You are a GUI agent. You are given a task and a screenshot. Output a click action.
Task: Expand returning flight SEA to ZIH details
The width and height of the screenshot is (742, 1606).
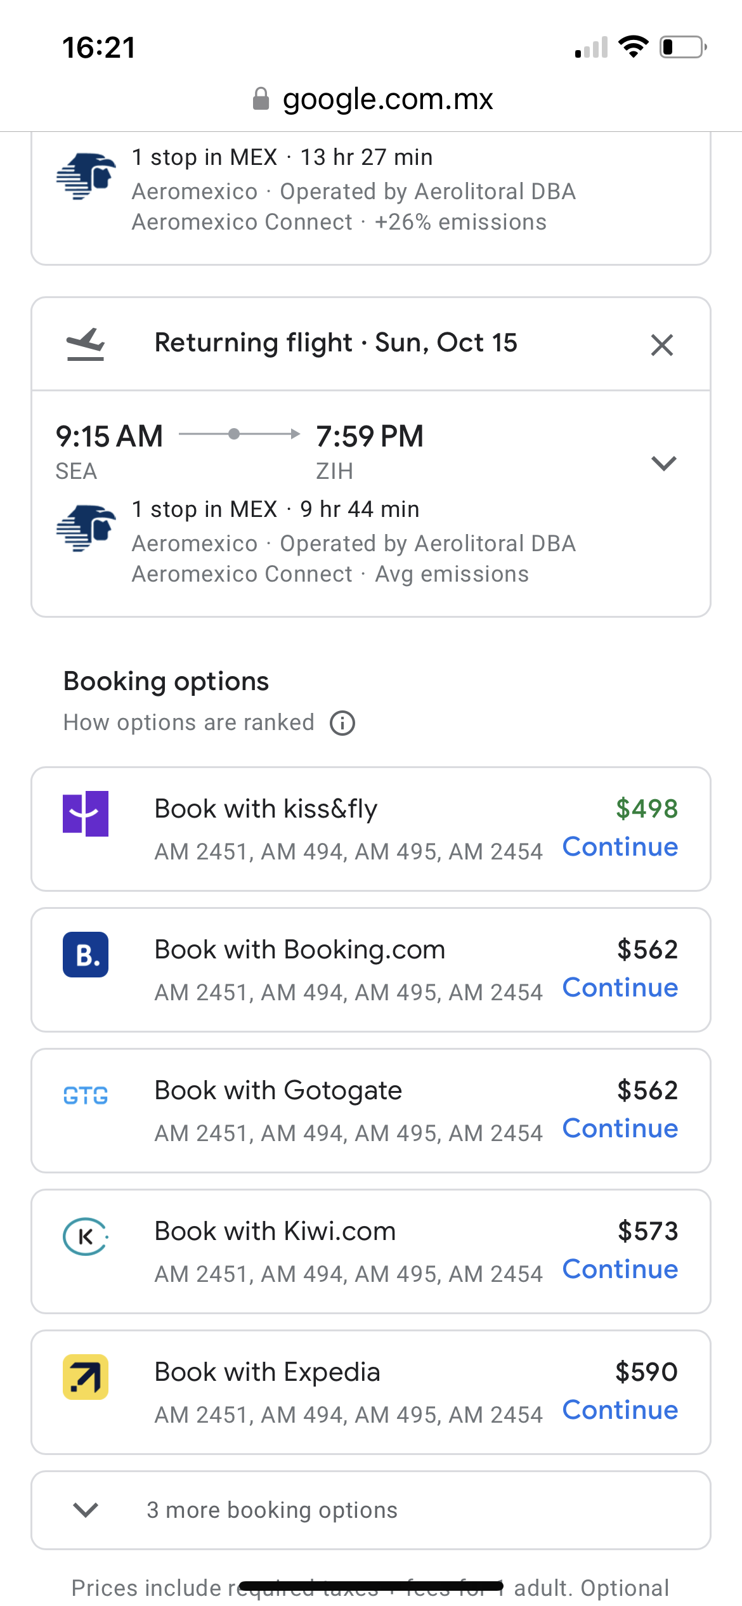click(663, 463)
